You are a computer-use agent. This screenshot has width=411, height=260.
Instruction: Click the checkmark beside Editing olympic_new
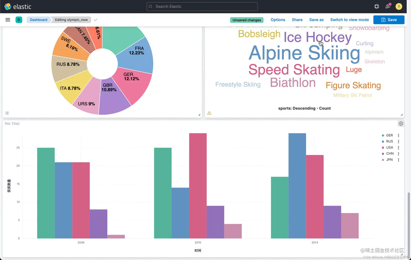point(95,20)
